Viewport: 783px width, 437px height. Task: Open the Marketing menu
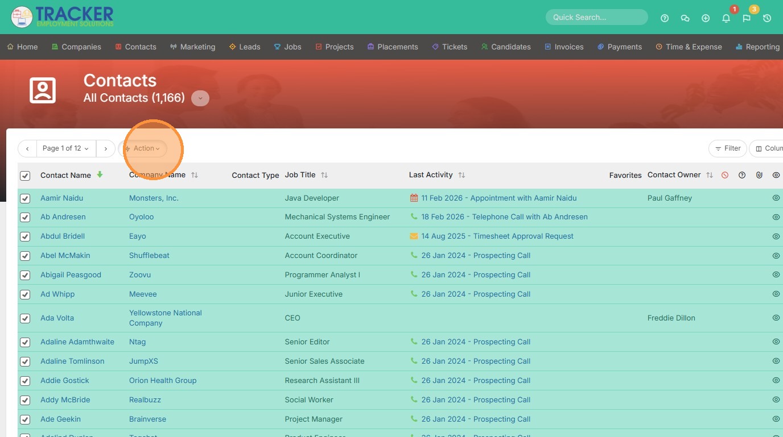193,47
